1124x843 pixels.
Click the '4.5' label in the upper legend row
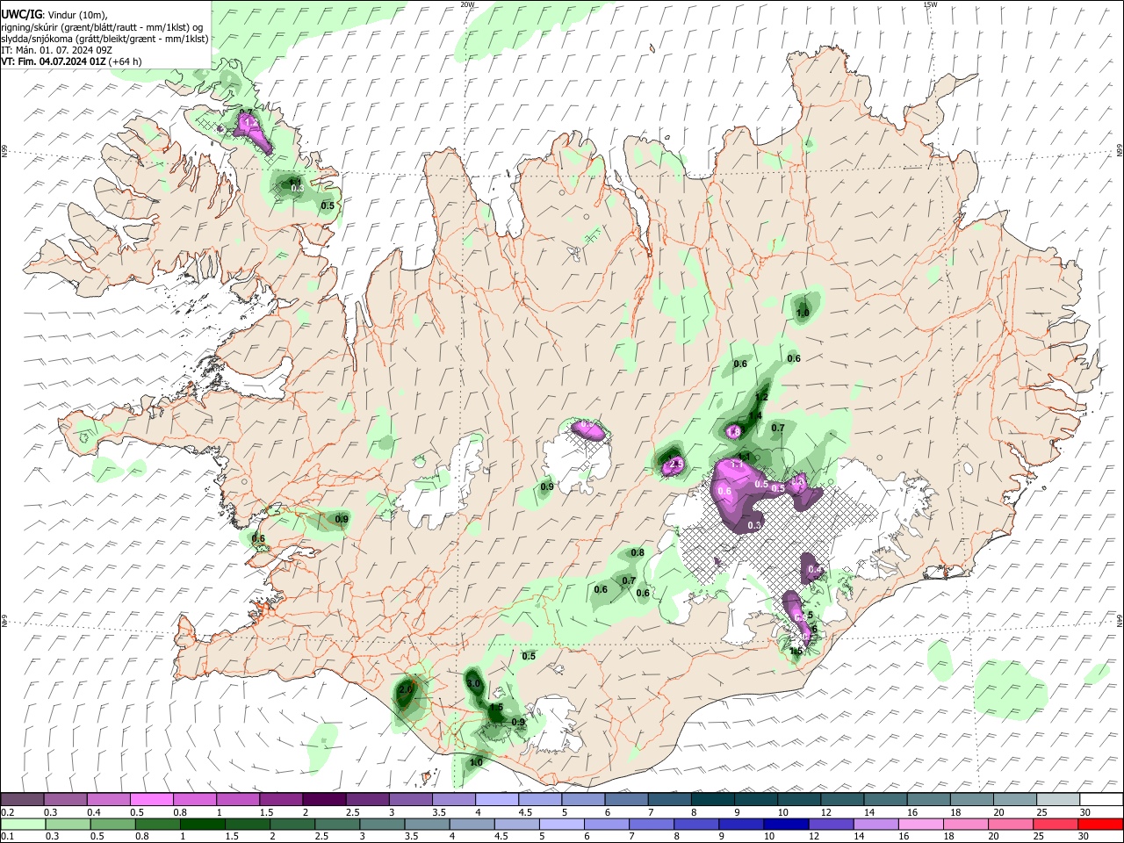click(x=525, y=812)
